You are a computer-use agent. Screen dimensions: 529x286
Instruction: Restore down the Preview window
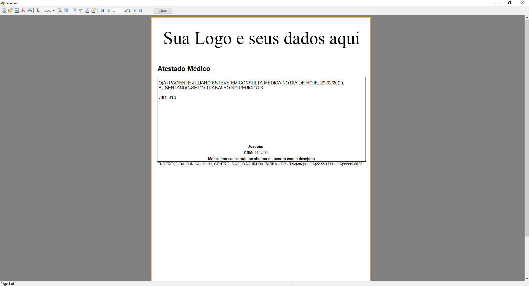coord(510,3)
